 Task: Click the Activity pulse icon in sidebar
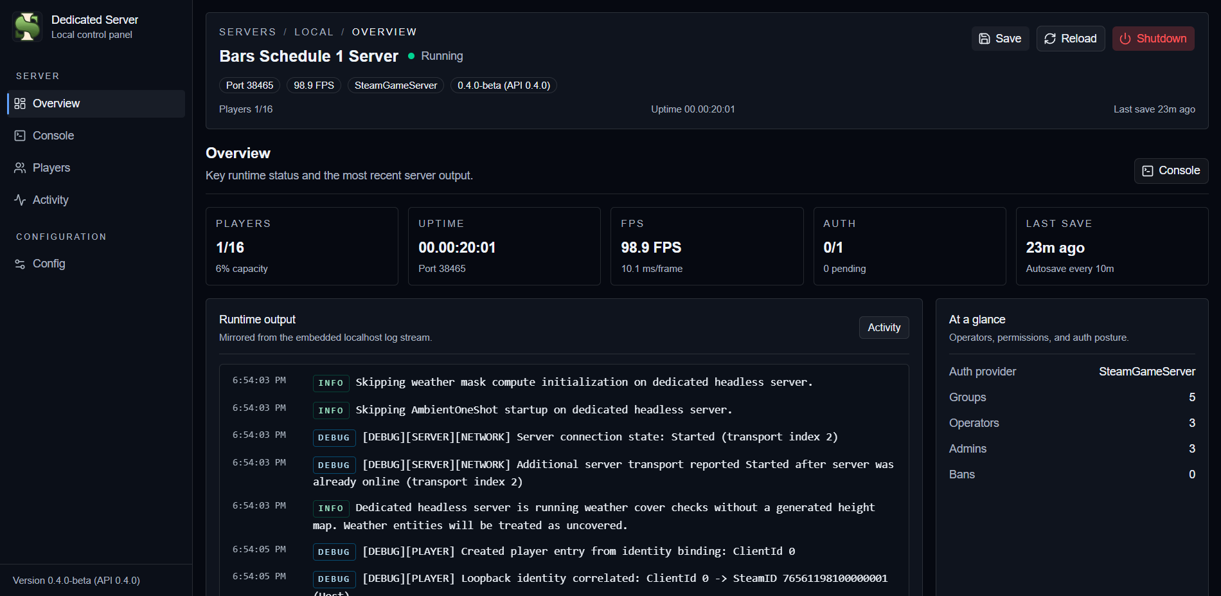(x=20, y=200)
